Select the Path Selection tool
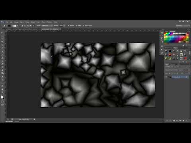191x143 pixels. point(2,83)
